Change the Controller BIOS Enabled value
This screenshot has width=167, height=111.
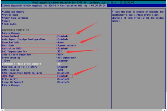coord(62,49)
